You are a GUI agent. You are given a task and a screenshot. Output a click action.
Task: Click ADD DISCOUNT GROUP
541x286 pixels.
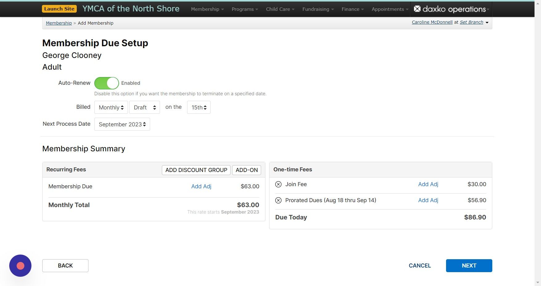click(x=195, y=170)
